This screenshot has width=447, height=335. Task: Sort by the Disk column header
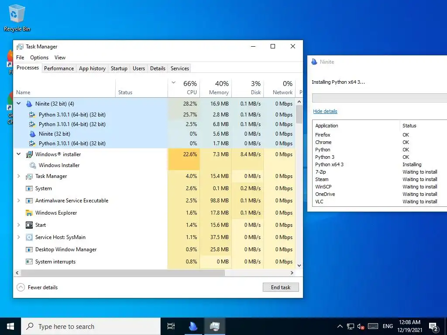pos(248,88)
